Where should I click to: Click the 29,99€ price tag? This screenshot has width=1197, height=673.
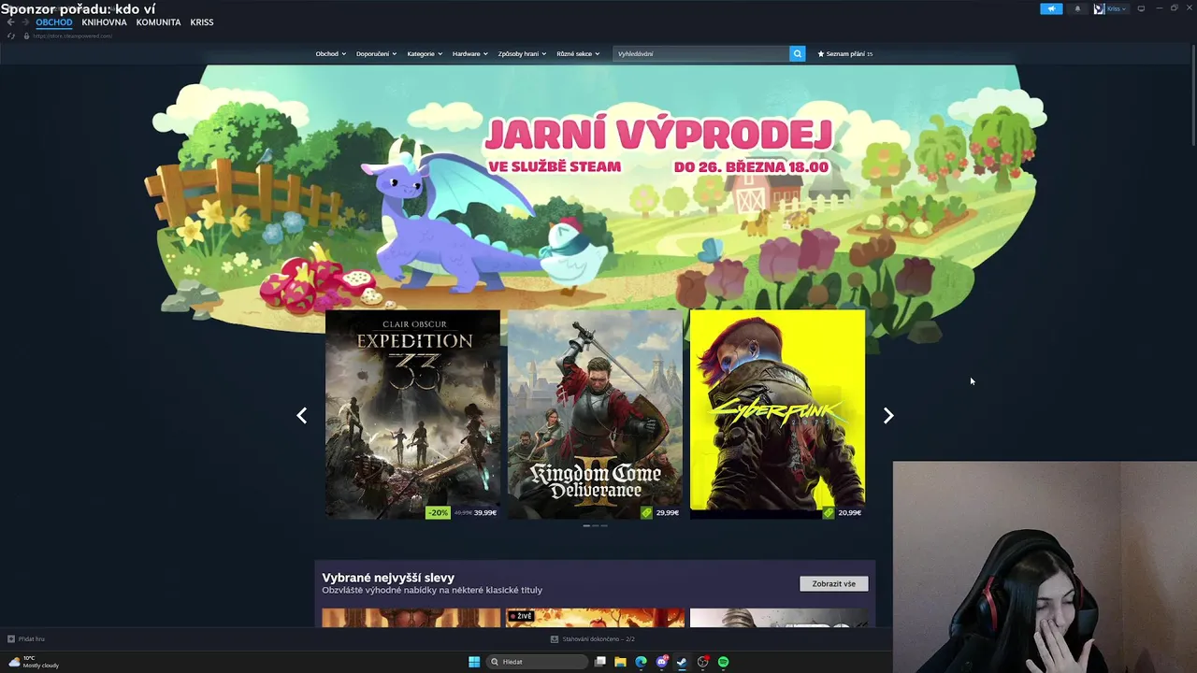tap(668, 512)
